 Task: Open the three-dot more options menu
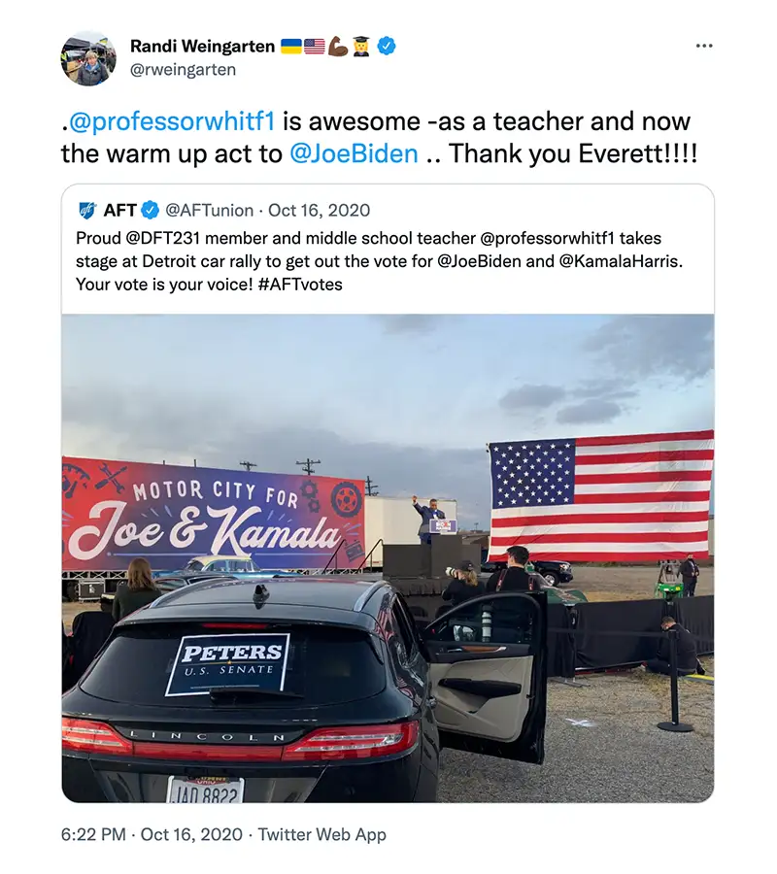704,46
